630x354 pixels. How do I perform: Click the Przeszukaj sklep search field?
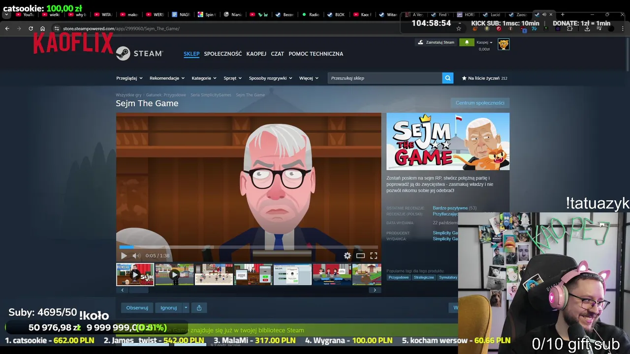[x=385, y=78]
